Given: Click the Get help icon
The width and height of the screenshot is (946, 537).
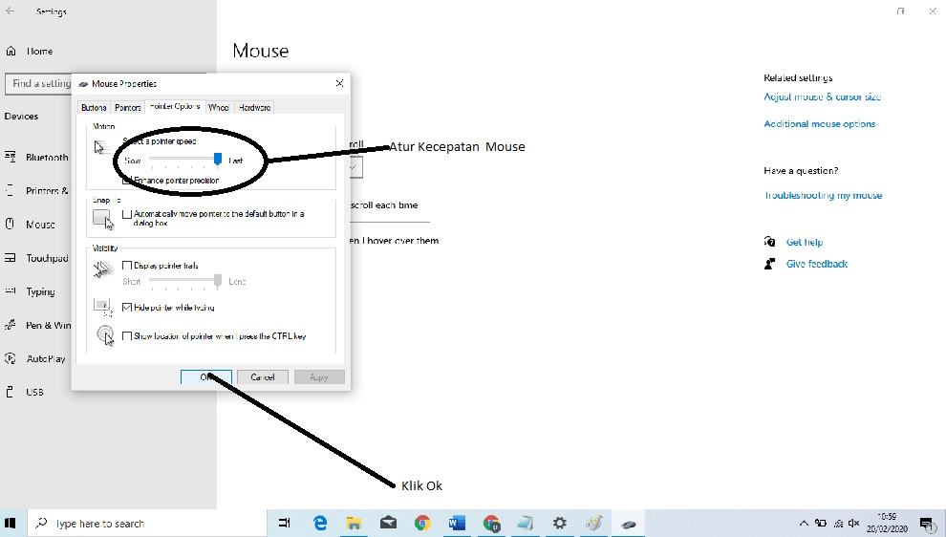Looking at the screenshot, I should pos(769,242).
